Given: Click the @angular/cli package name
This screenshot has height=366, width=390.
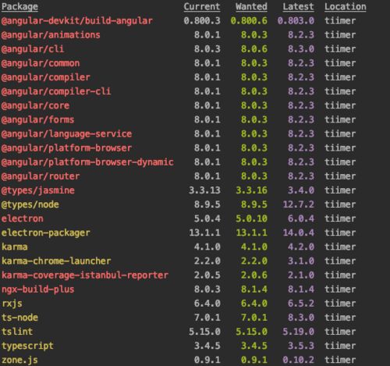Looking at the screenshot, I should (x=33, y=49).
